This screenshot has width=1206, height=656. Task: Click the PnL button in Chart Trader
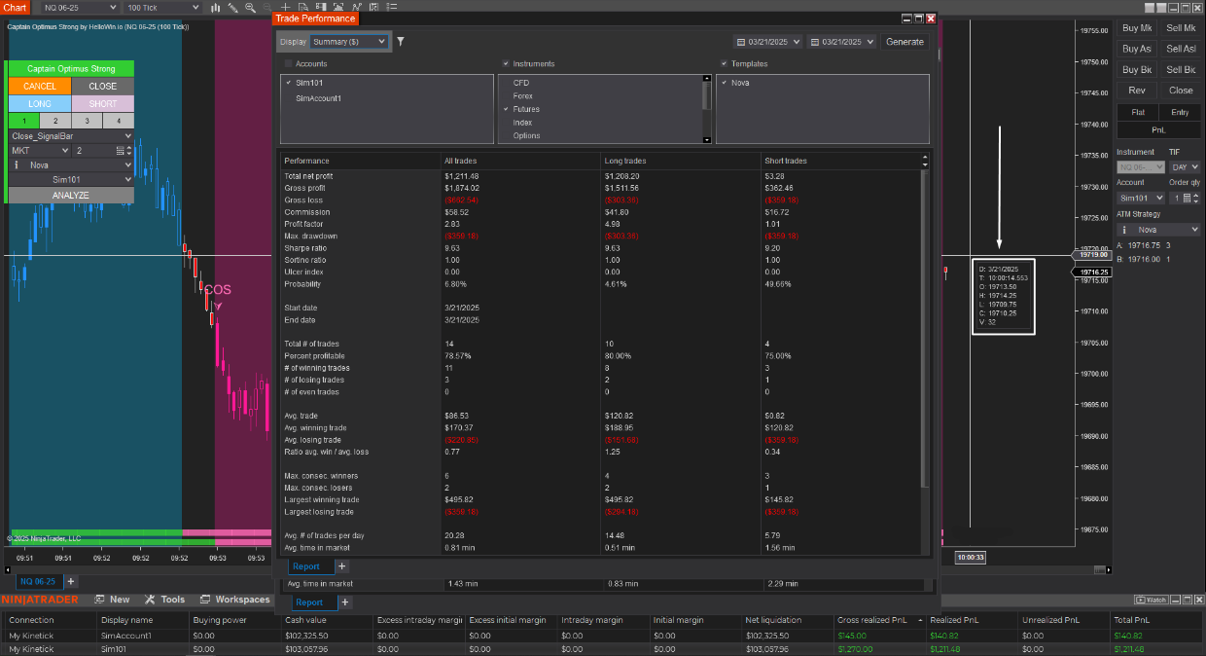1158,128
